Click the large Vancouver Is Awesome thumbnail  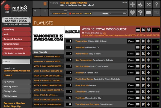click(x=48, y=38)
